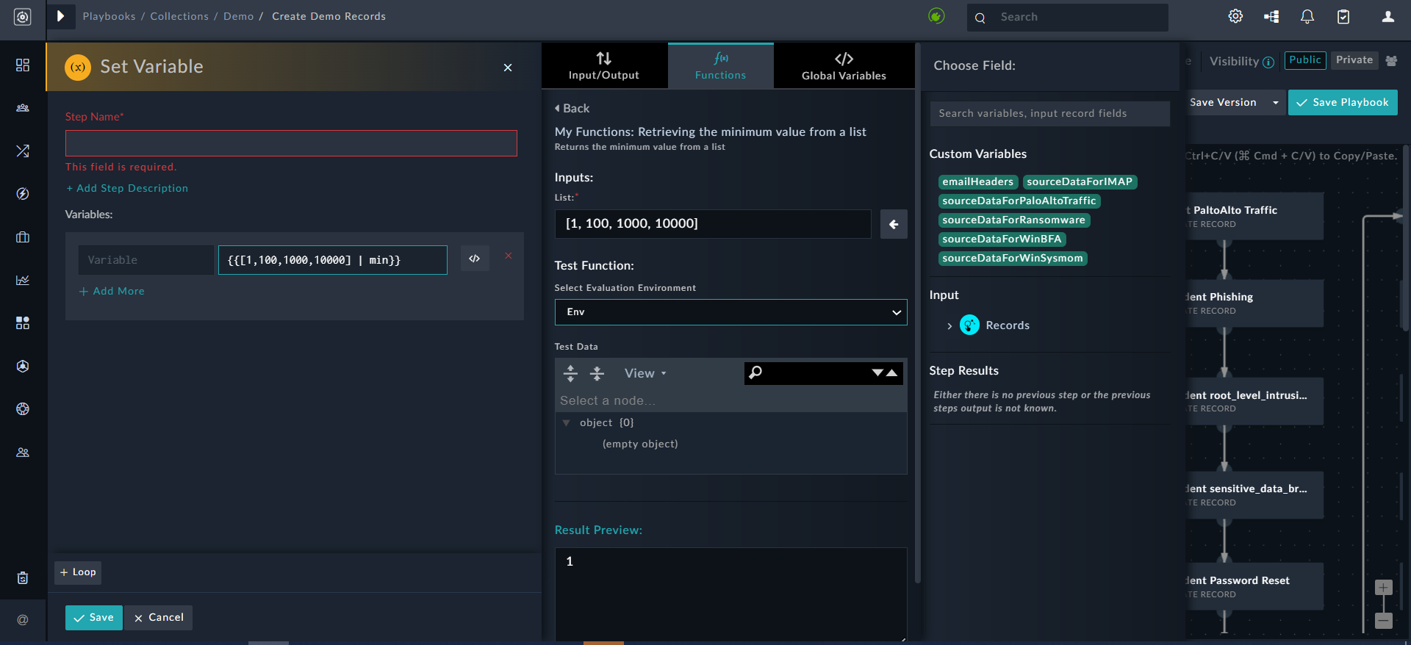The height and width of the screenshot is (645, 1411).
Task: Click the settings gear icon in top bar
Action: click(1235, 16)
